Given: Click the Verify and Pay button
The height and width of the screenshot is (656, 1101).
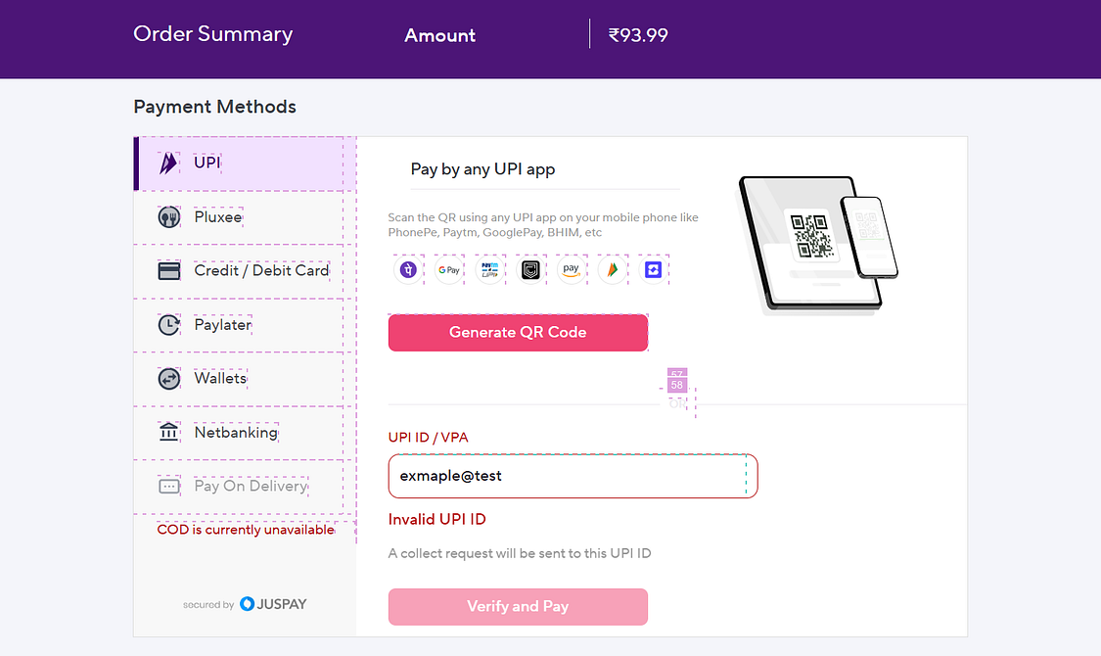Looking at the screenshot, I should 518,606.
